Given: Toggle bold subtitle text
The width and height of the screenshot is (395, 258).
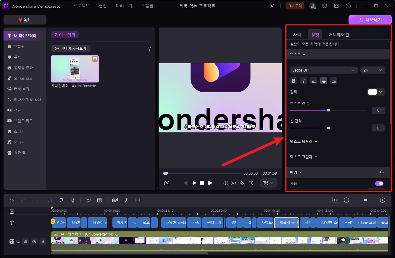Looking at the screenshot, I should click(294, 81).
